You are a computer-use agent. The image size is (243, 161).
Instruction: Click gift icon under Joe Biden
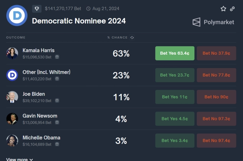pos(57,101)
